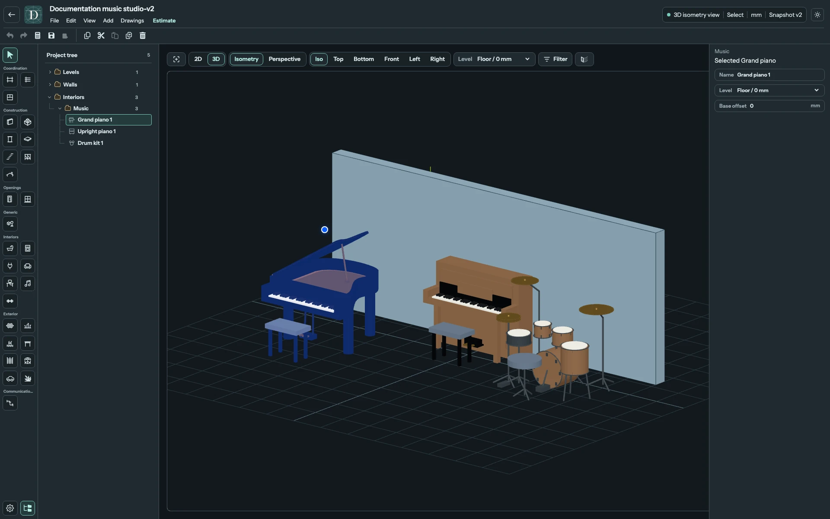Open the settings gear at bottom left

pos(10,508)
